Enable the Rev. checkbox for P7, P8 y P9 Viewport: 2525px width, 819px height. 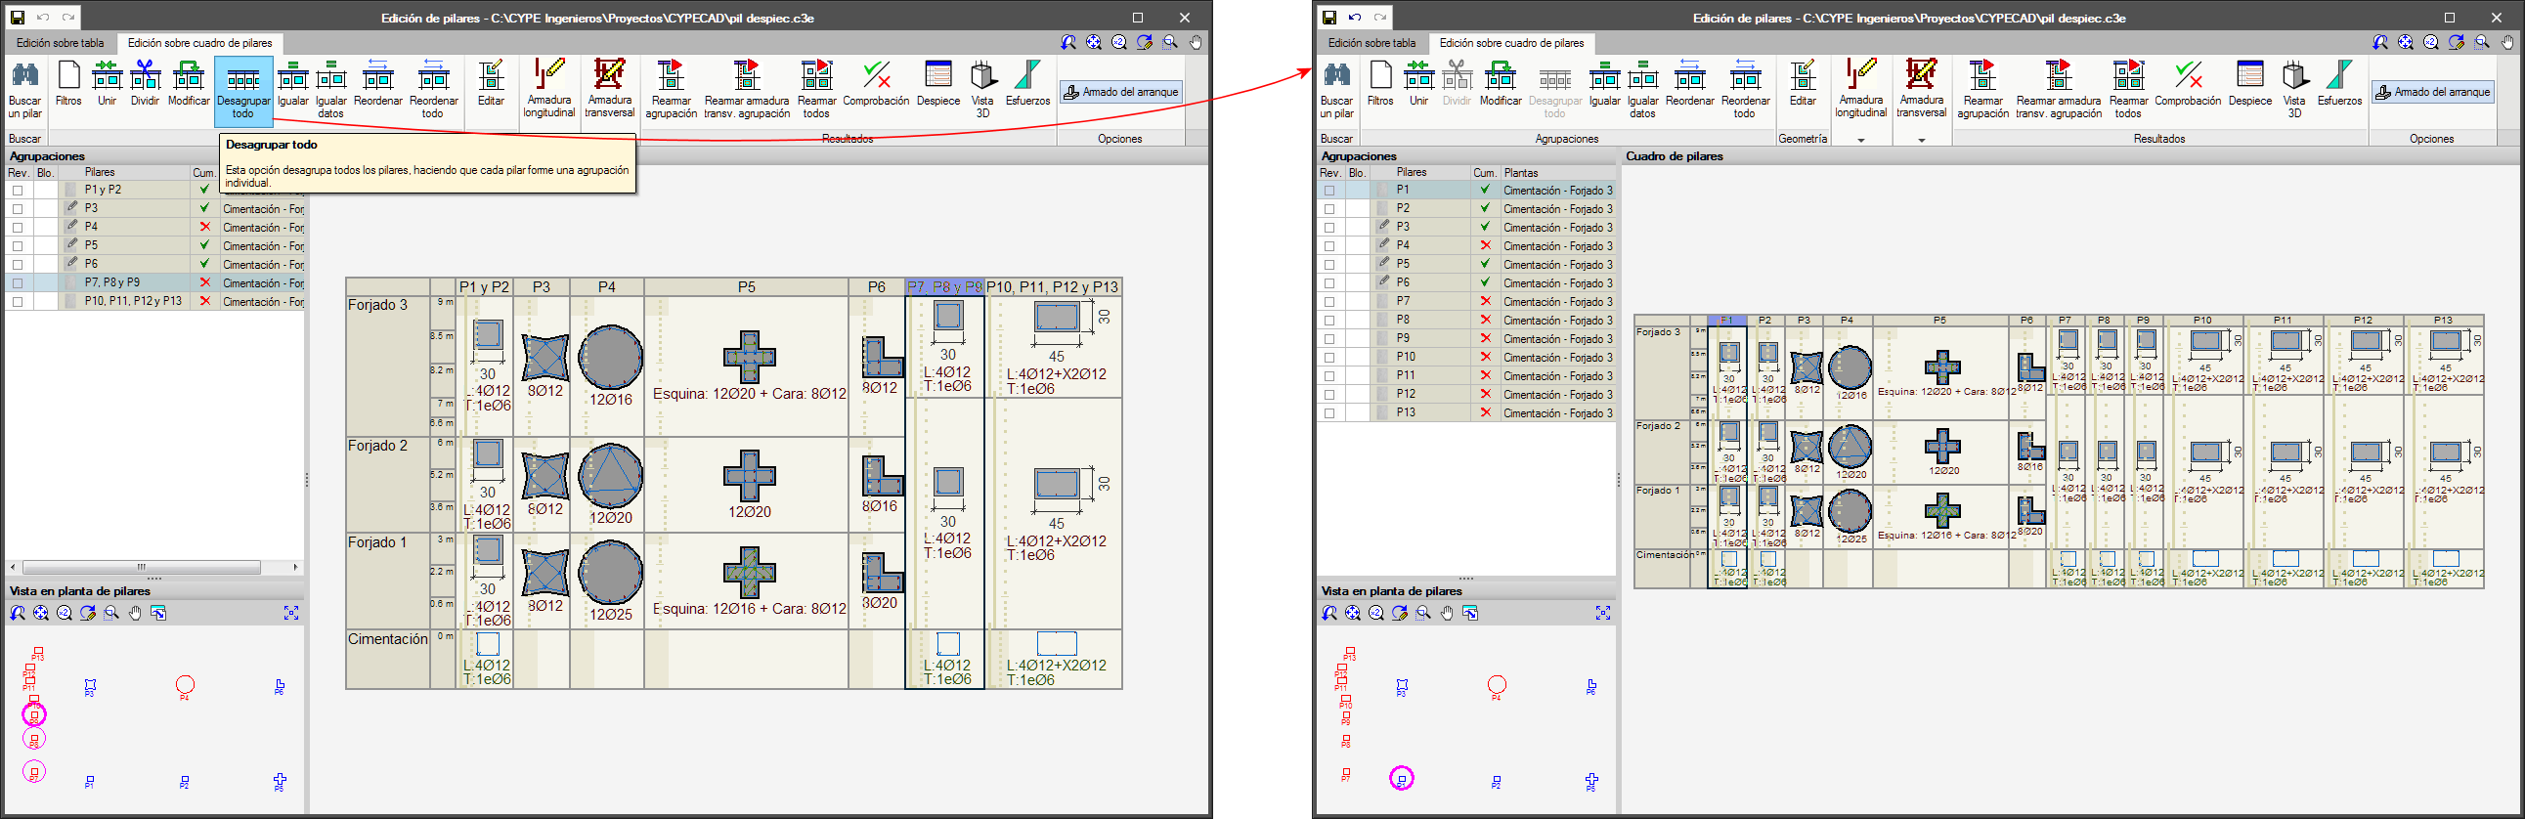[x=18, y=283]
